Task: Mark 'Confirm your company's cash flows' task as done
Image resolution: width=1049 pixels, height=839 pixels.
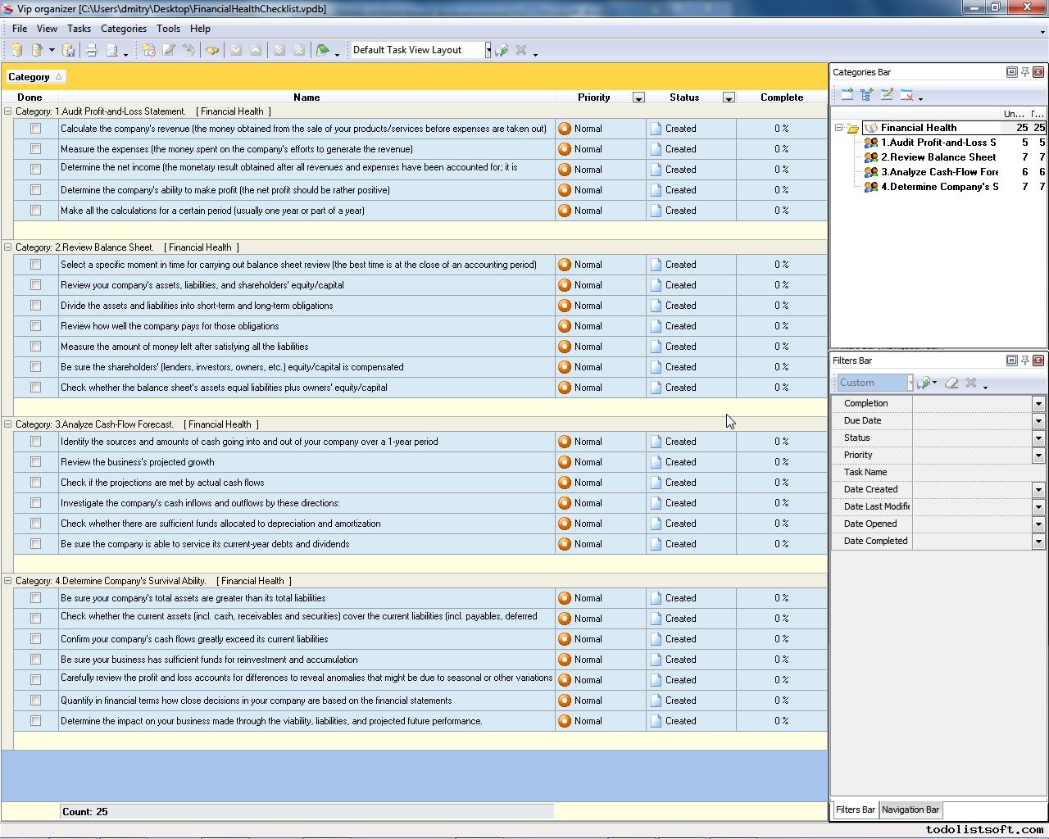Action: (x=35, y=639)
